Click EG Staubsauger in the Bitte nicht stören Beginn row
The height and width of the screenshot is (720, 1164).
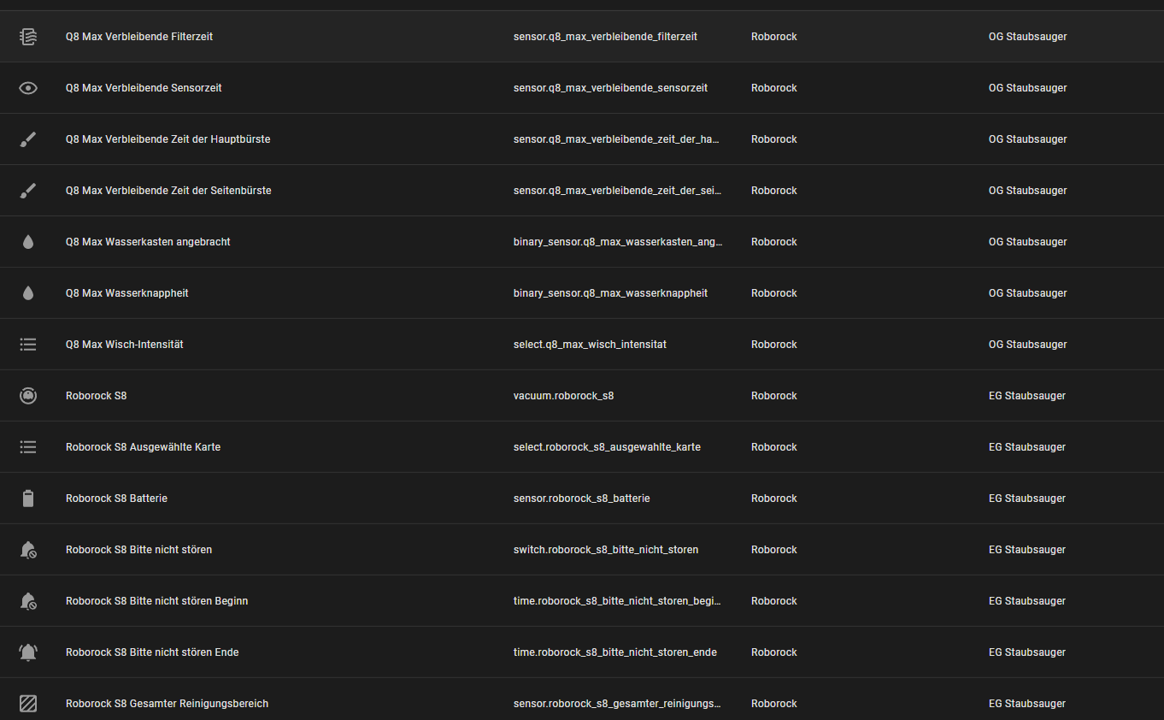point(1027,601)
